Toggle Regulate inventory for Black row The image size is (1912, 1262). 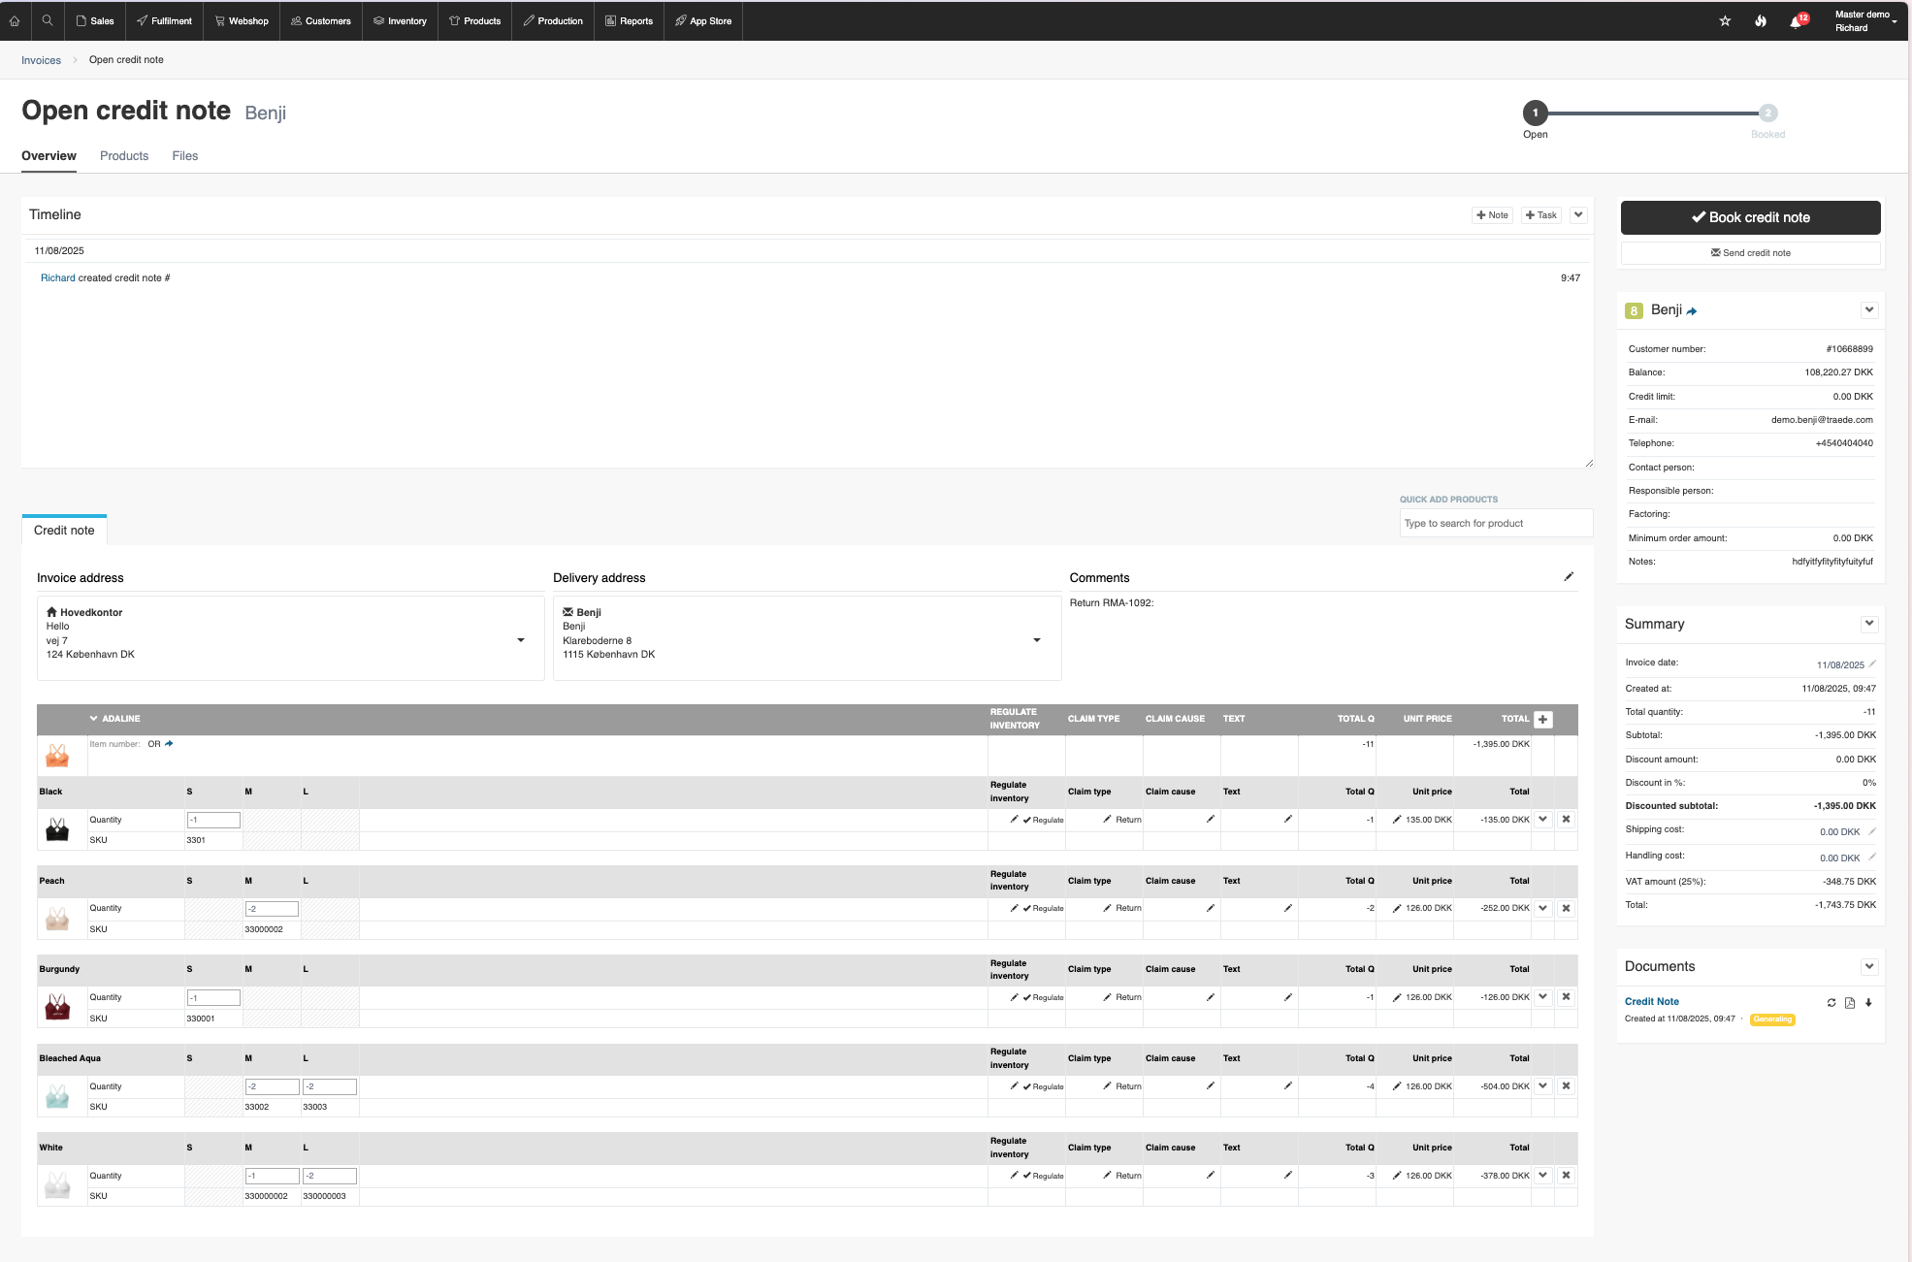[1043, 821]
